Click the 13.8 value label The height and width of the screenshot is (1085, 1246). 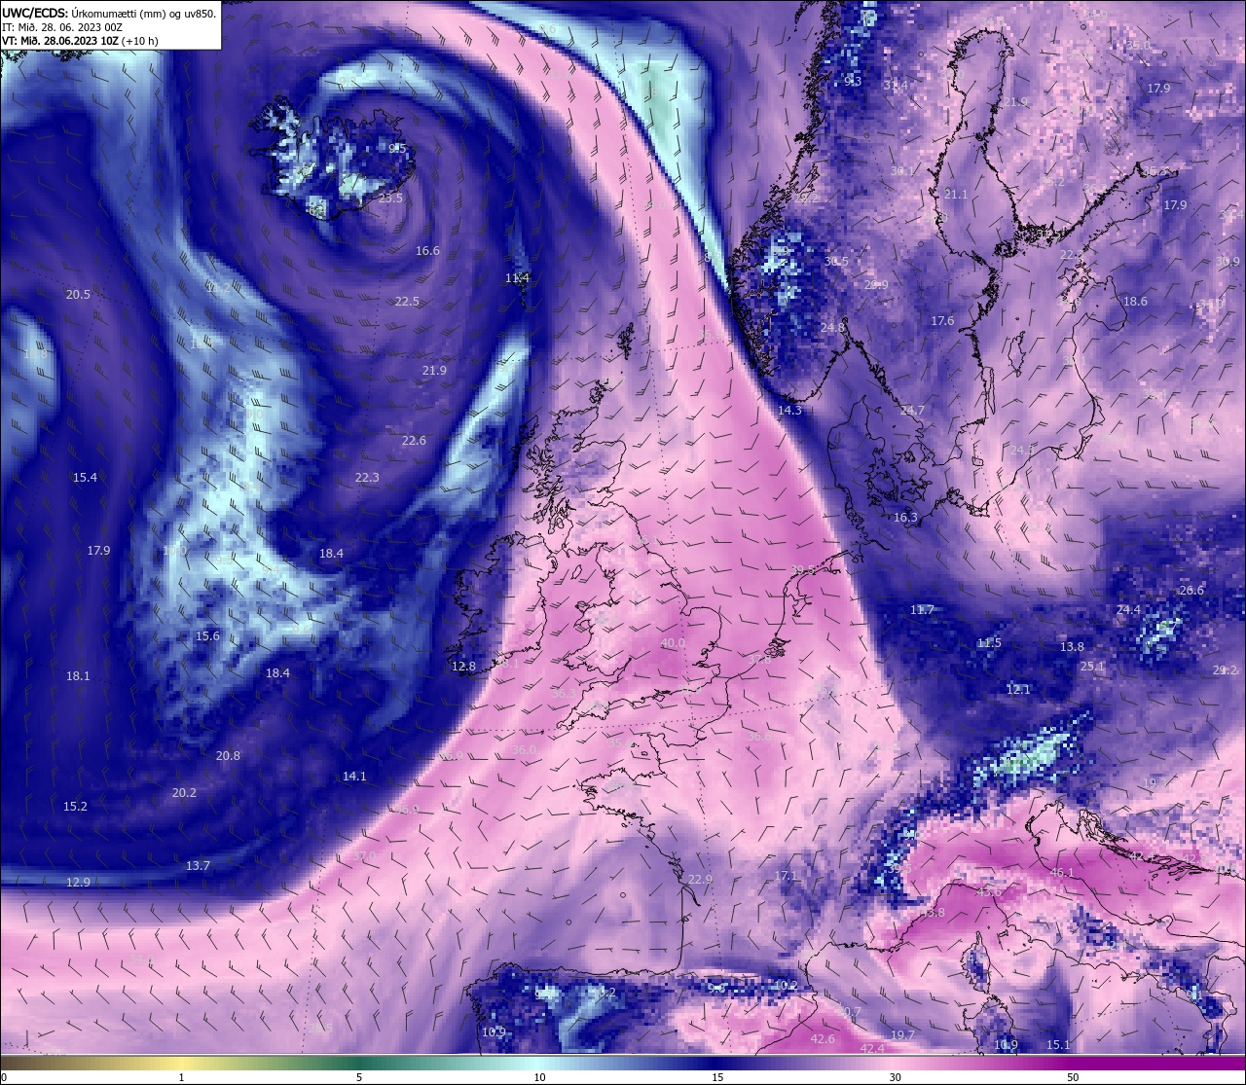(1072, 647)
